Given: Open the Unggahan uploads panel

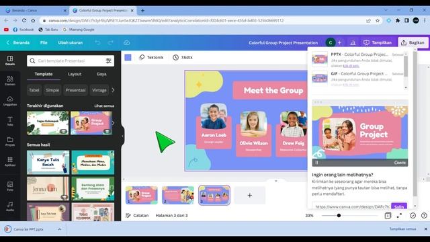Looking at the screenshot, I should click(x=10, y=101).
